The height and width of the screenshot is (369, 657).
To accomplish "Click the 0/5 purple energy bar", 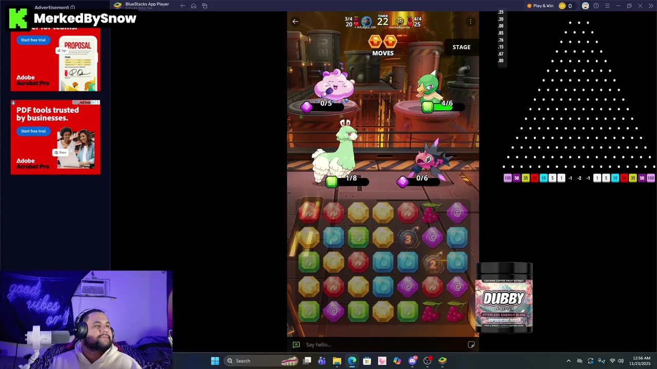I will 323,106.
